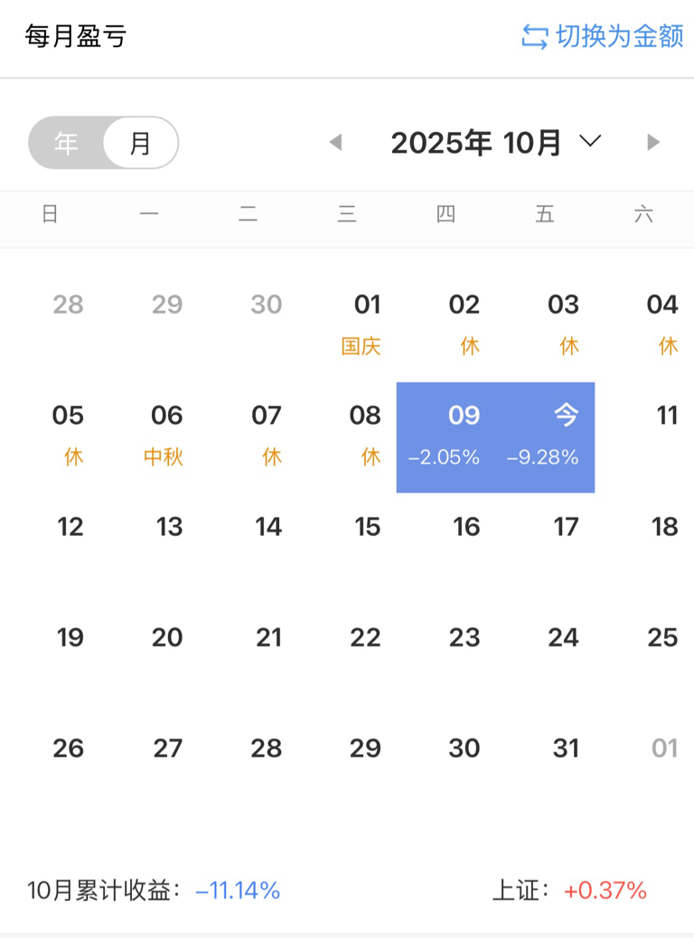Image resolution: width=694 pixels, height=938 pixels.
Task: Click the 01 国庆 holiday date
Action: point(366,324)
